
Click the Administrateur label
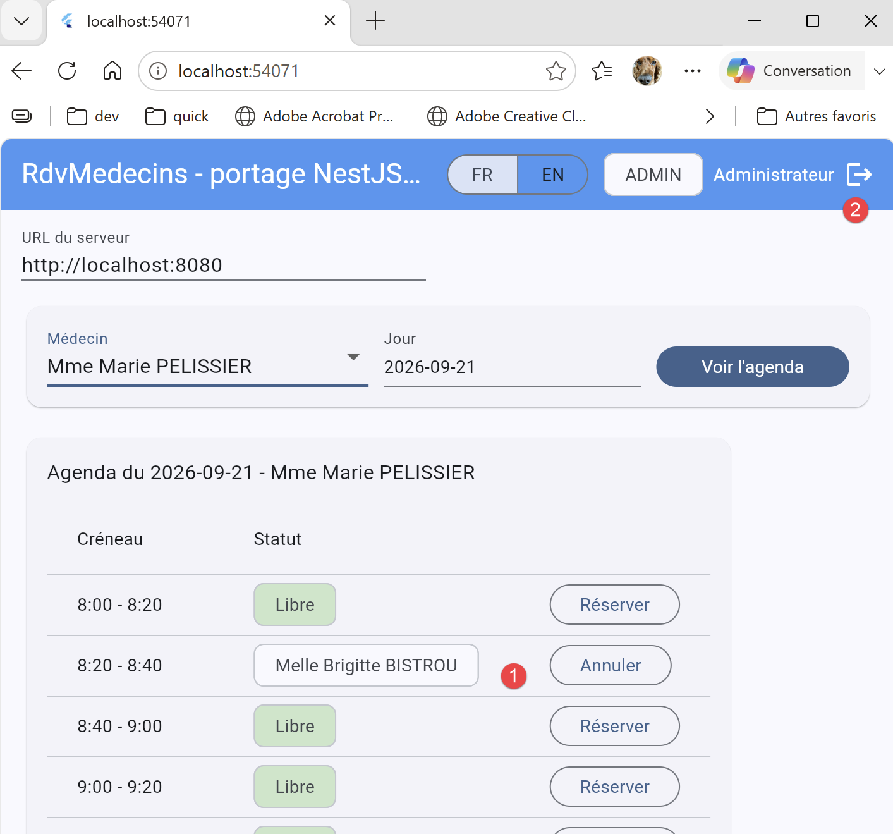(x=774, y=175)
